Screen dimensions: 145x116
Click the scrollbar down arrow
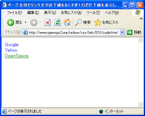[141, 104]
